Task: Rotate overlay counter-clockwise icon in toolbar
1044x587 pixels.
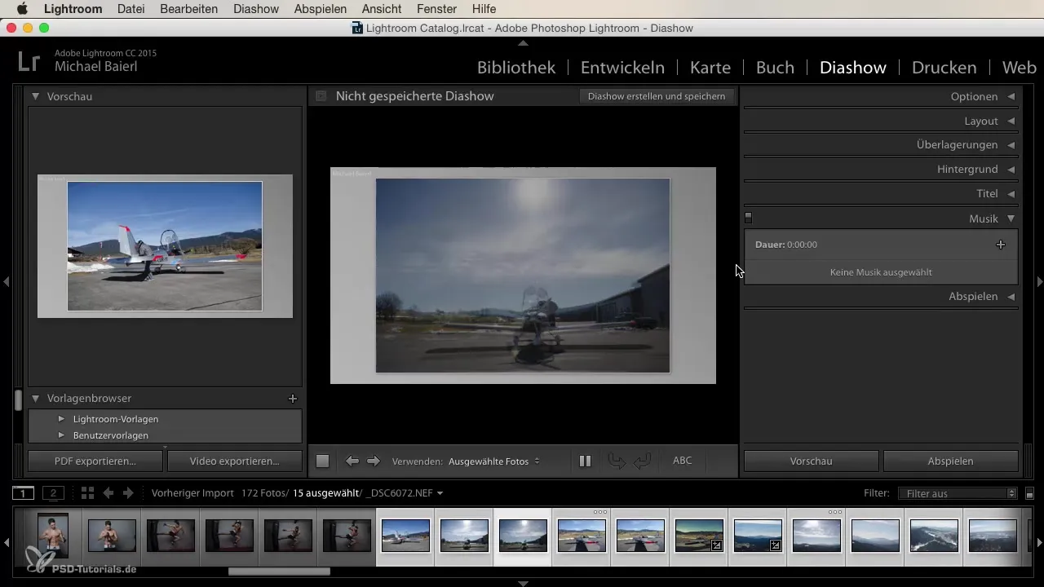Action: 617,461
